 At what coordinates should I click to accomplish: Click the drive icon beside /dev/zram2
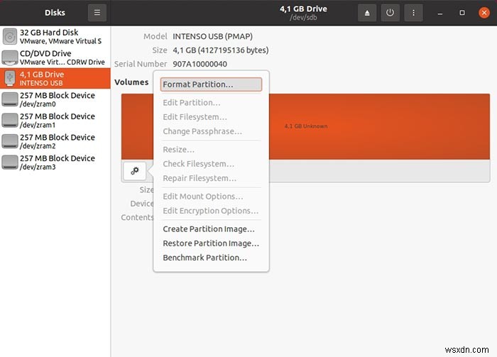click(10, 141)
